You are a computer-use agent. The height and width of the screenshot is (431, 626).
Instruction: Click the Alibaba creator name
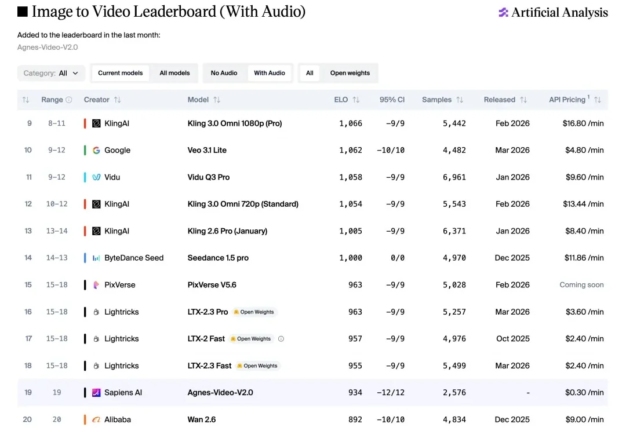117,420
